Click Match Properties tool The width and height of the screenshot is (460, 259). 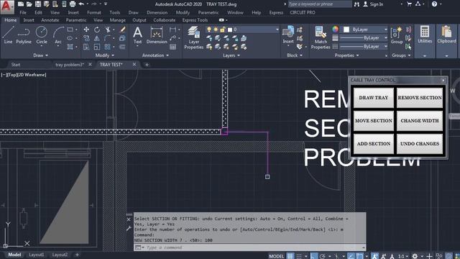point(321,37)
